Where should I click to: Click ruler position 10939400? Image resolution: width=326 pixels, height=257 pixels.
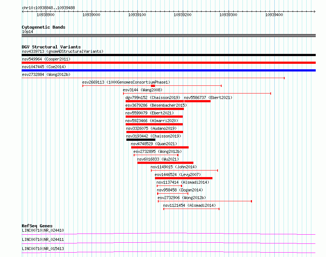click(x=274, y=15)
